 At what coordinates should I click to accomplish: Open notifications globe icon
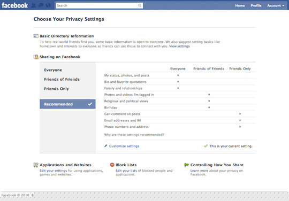pyautogui.click(x=48, y=5)
